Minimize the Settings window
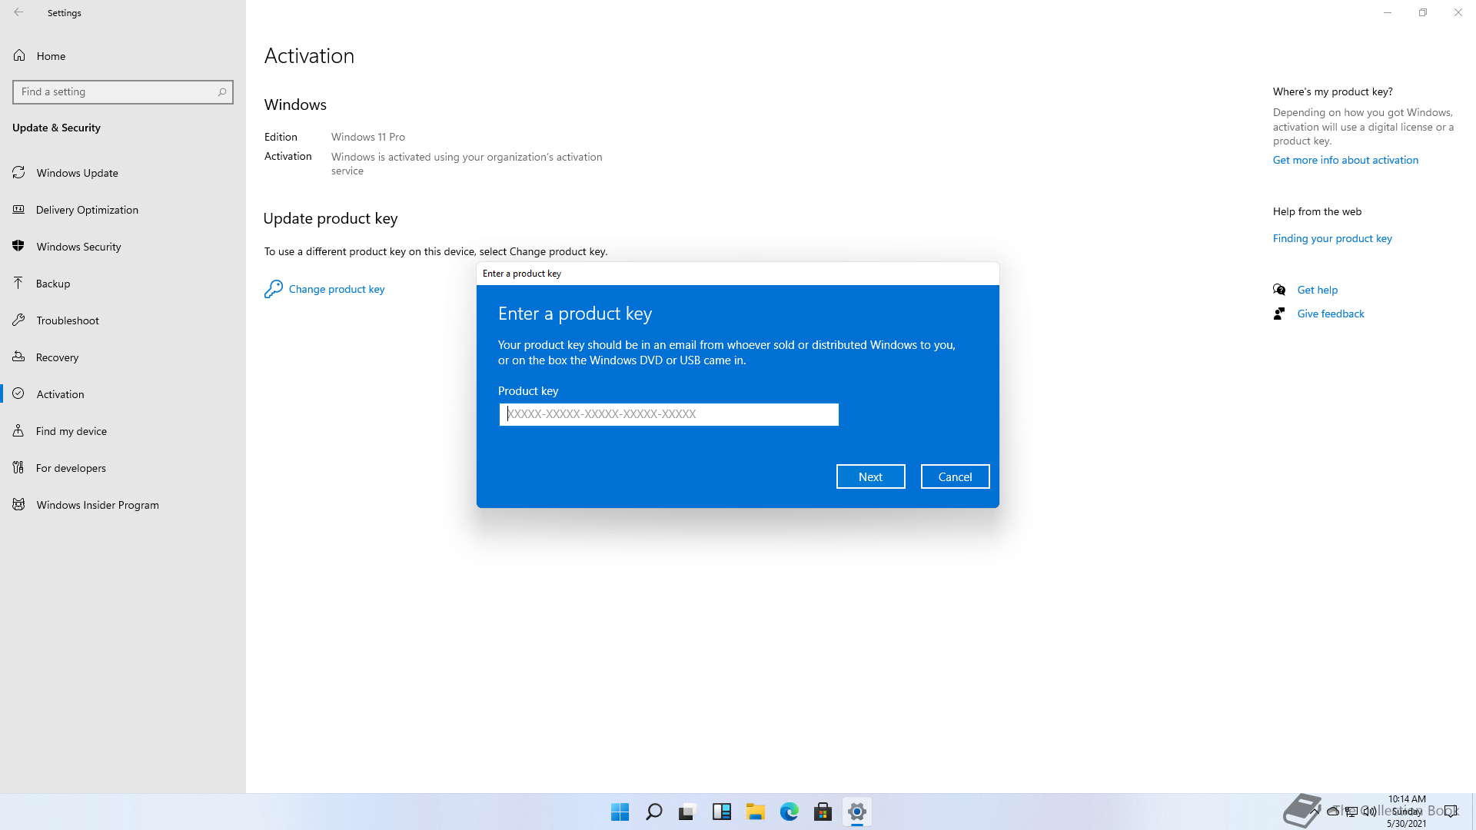The width and height of the screenshot is (1476, 830). (1388, 12)
